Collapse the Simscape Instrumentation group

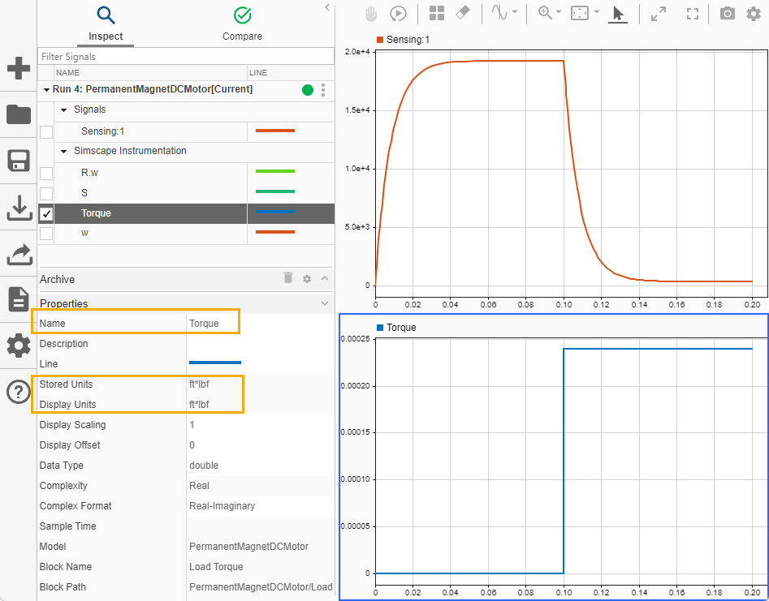click(64, 151)
